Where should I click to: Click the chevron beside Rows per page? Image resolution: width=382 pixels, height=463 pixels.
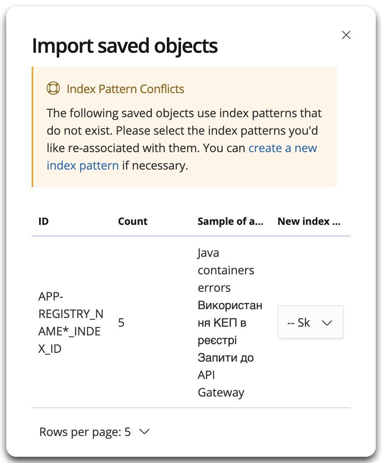[144, 432]
